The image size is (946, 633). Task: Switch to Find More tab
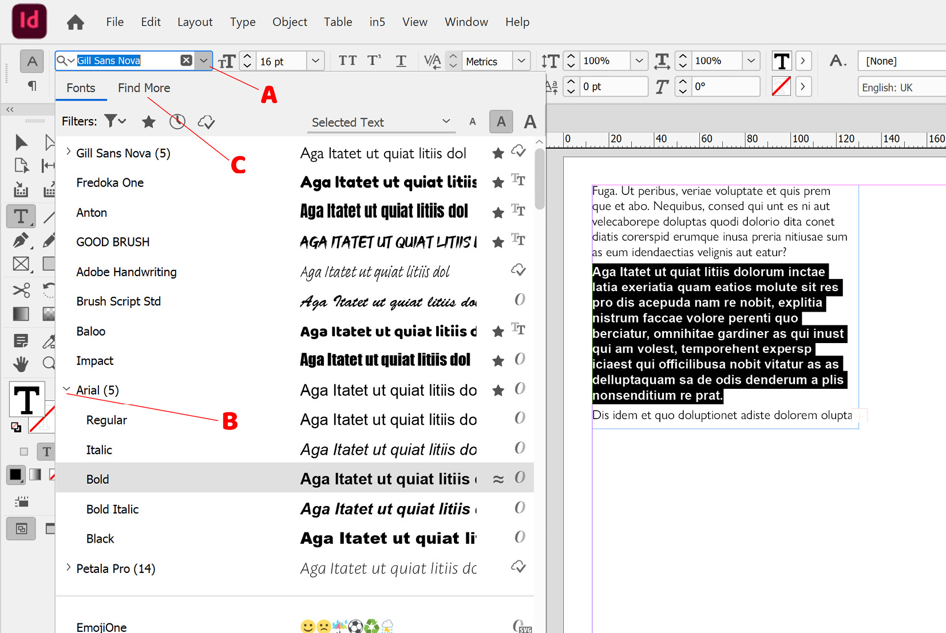[x=144, y=88]
